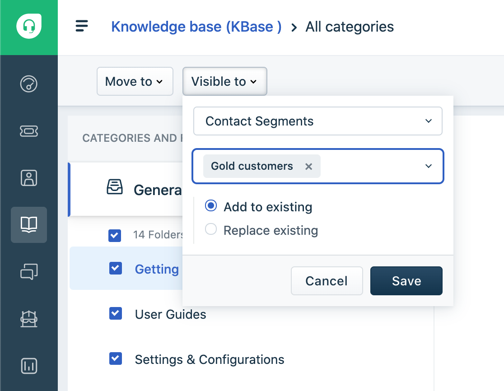Select the Add to existing option
504x391 pixels.
[211, 206]
